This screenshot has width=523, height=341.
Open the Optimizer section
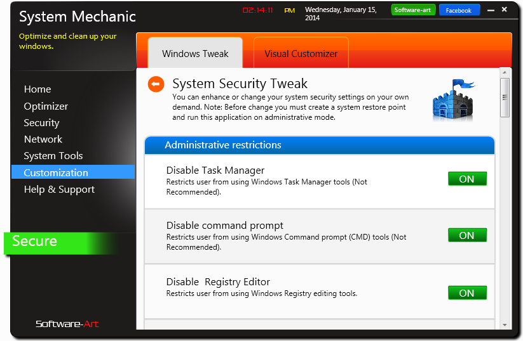coord(46,106)
